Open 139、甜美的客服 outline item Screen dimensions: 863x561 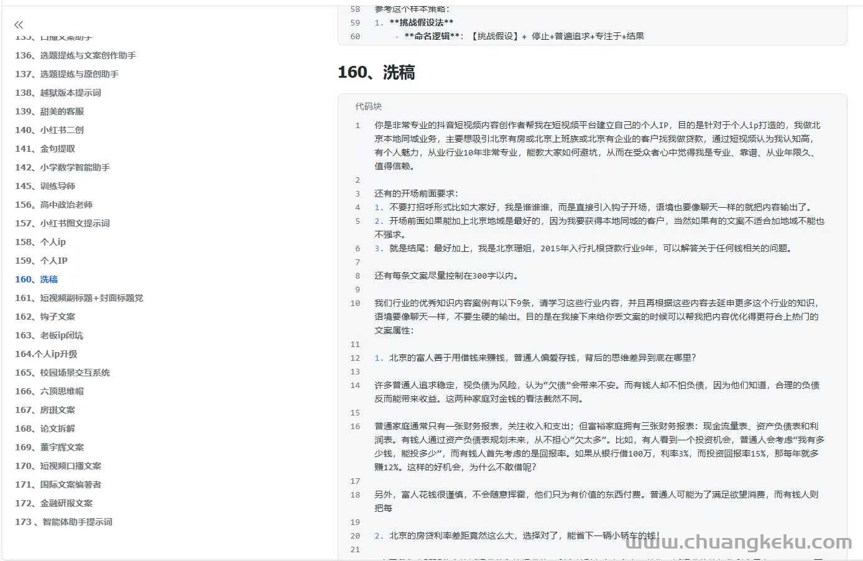(x=49, y=111)
